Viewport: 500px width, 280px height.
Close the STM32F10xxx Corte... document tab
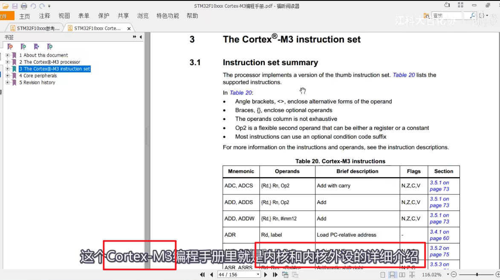129,29
